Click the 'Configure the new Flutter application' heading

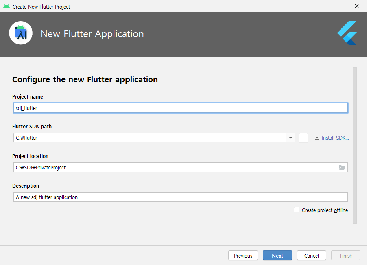[85, 80]
